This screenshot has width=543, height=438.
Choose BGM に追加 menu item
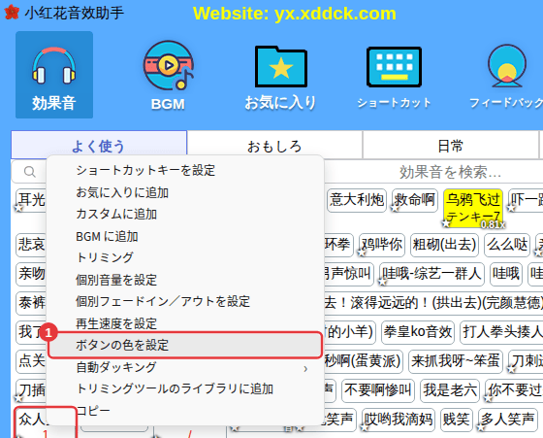coord(185,236)
